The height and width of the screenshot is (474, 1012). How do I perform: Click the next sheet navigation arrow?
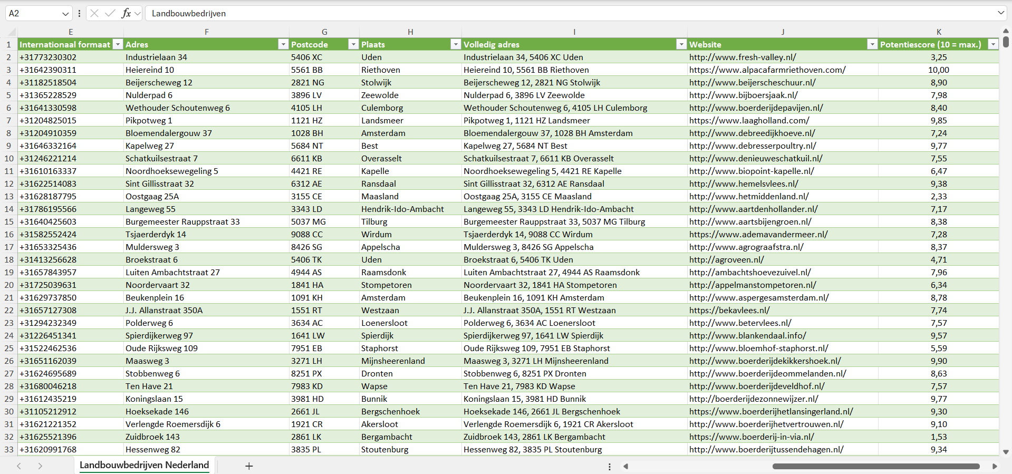coord(40,466)
